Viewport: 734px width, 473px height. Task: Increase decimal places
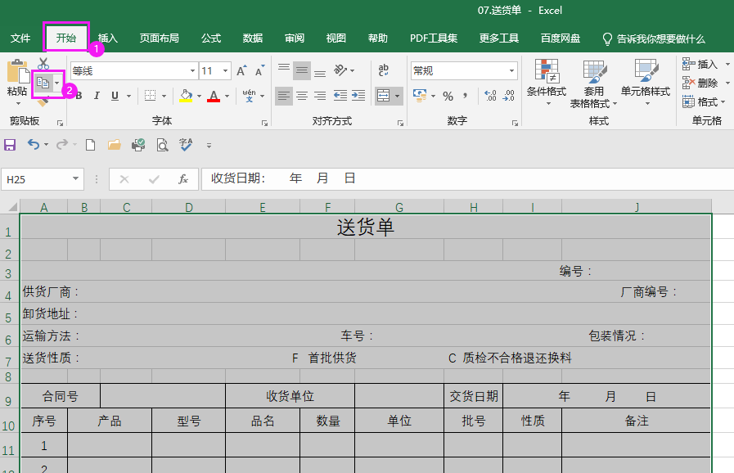click(489, 95)
